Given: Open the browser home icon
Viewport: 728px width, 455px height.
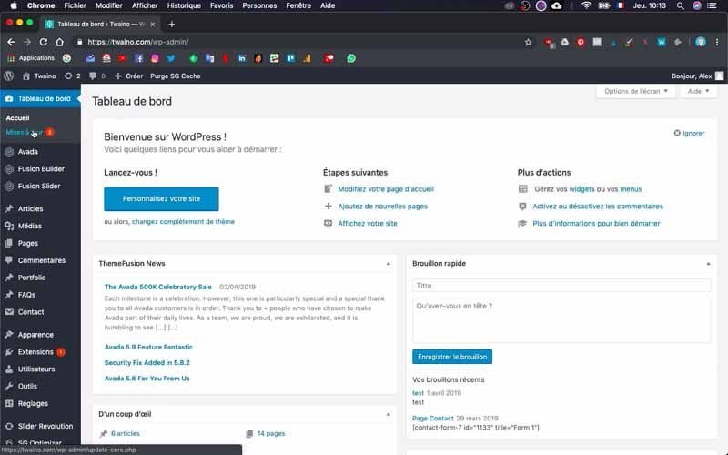Looking at the screenshot, I should pos(59,42).
